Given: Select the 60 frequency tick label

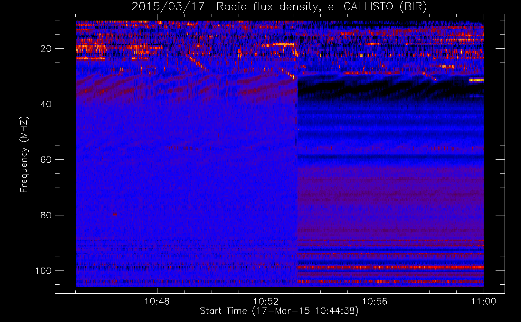Looking at the screenshot, I should [x=46, y=160].
